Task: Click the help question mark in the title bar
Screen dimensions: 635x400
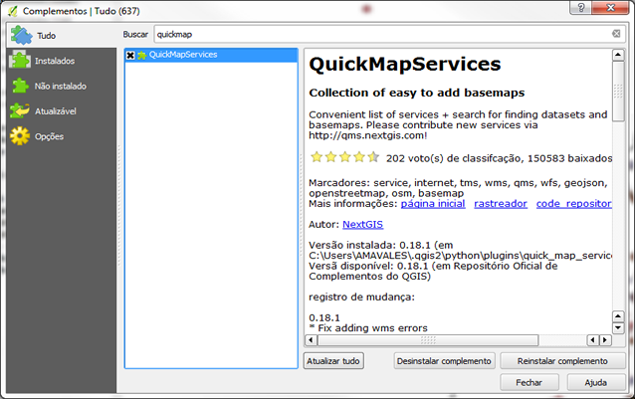Action: coord(574,9)
